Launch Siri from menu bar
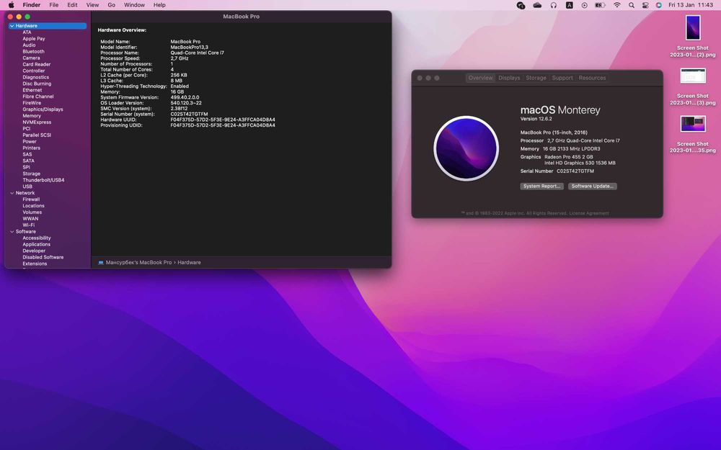This screenshot has height=450, width=721. 659,5
